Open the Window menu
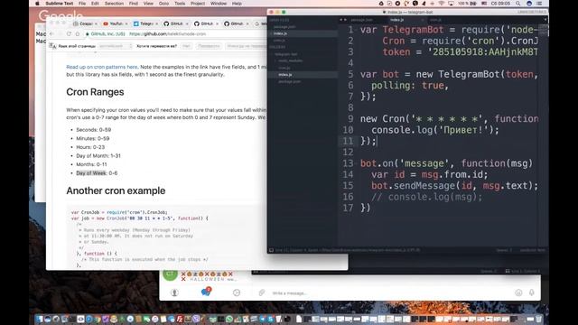 click(x=219, y=4)
